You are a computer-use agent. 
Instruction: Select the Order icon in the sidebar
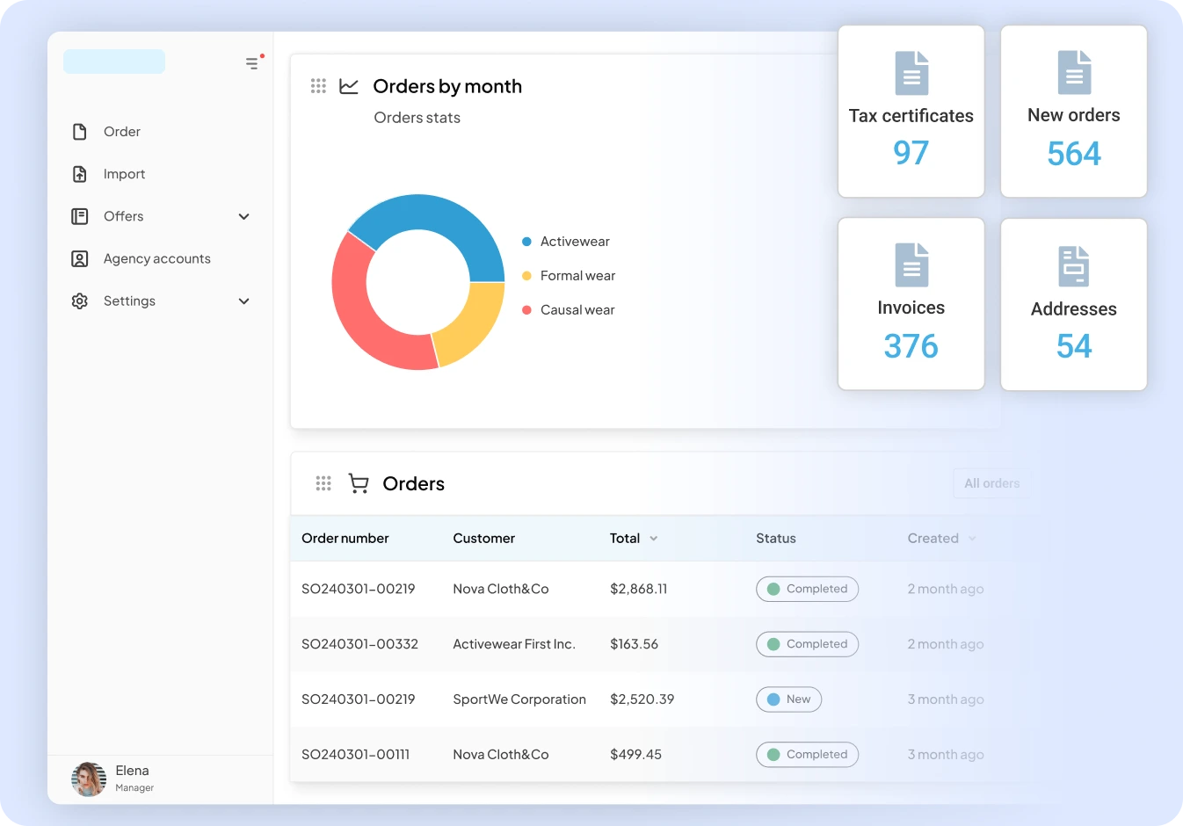(x=80, y=131)
